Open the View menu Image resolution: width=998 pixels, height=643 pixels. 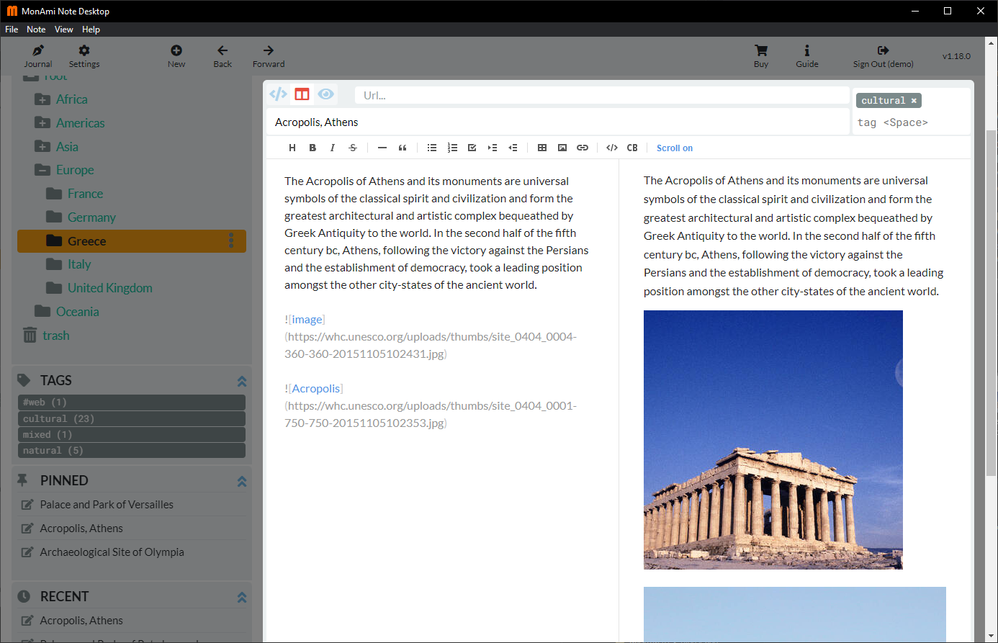(64, 30)
